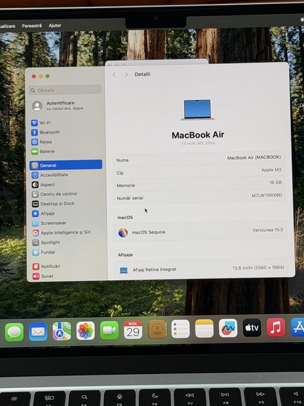Open Messages from the Dock
Image resolution: width=304 pixels, height=406 pixels.
tap(14, 332)
